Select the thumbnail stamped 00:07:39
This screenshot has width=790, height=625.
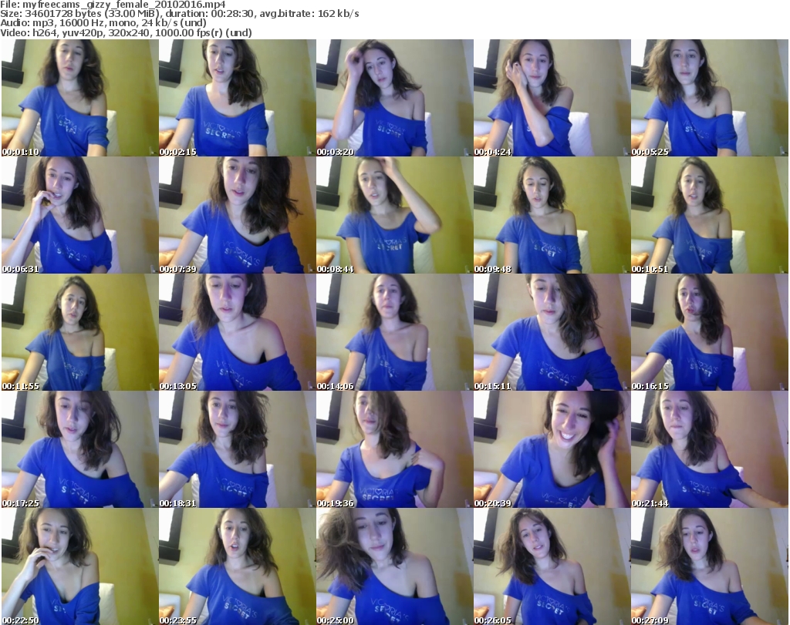(238, 215)
